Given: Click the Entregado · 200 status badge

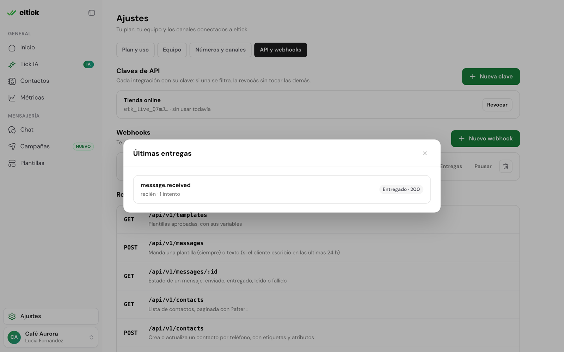Looking at the screenshot, I should [401, 189].
